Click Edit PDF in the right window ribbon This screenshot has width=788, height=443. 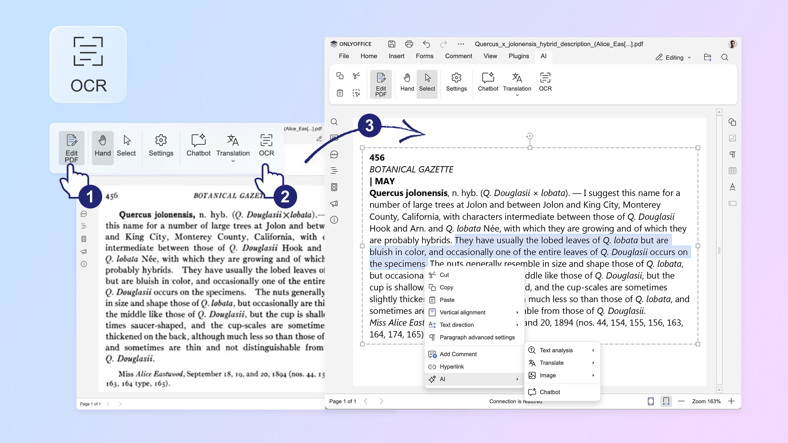click(381, 84)
